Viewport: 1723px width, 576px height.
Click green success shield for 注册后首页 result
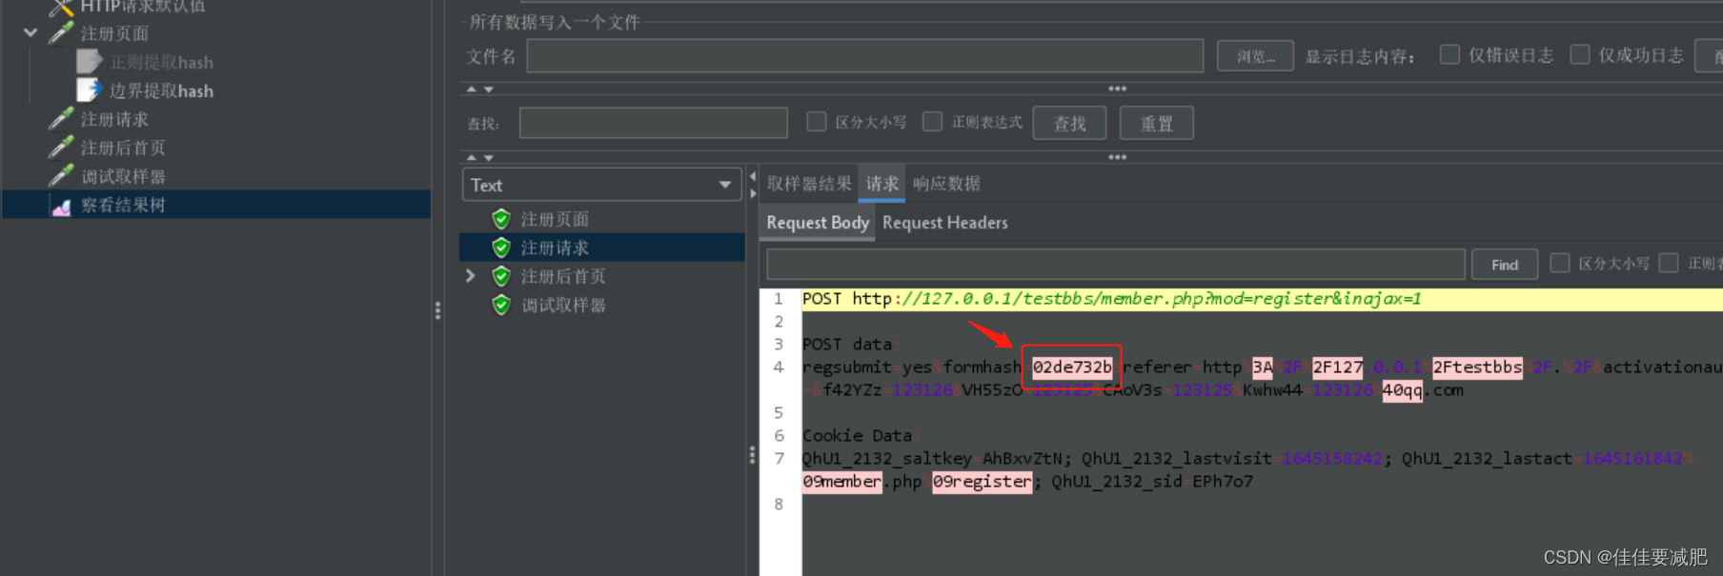pyautogui.click(x=501, y=276)
